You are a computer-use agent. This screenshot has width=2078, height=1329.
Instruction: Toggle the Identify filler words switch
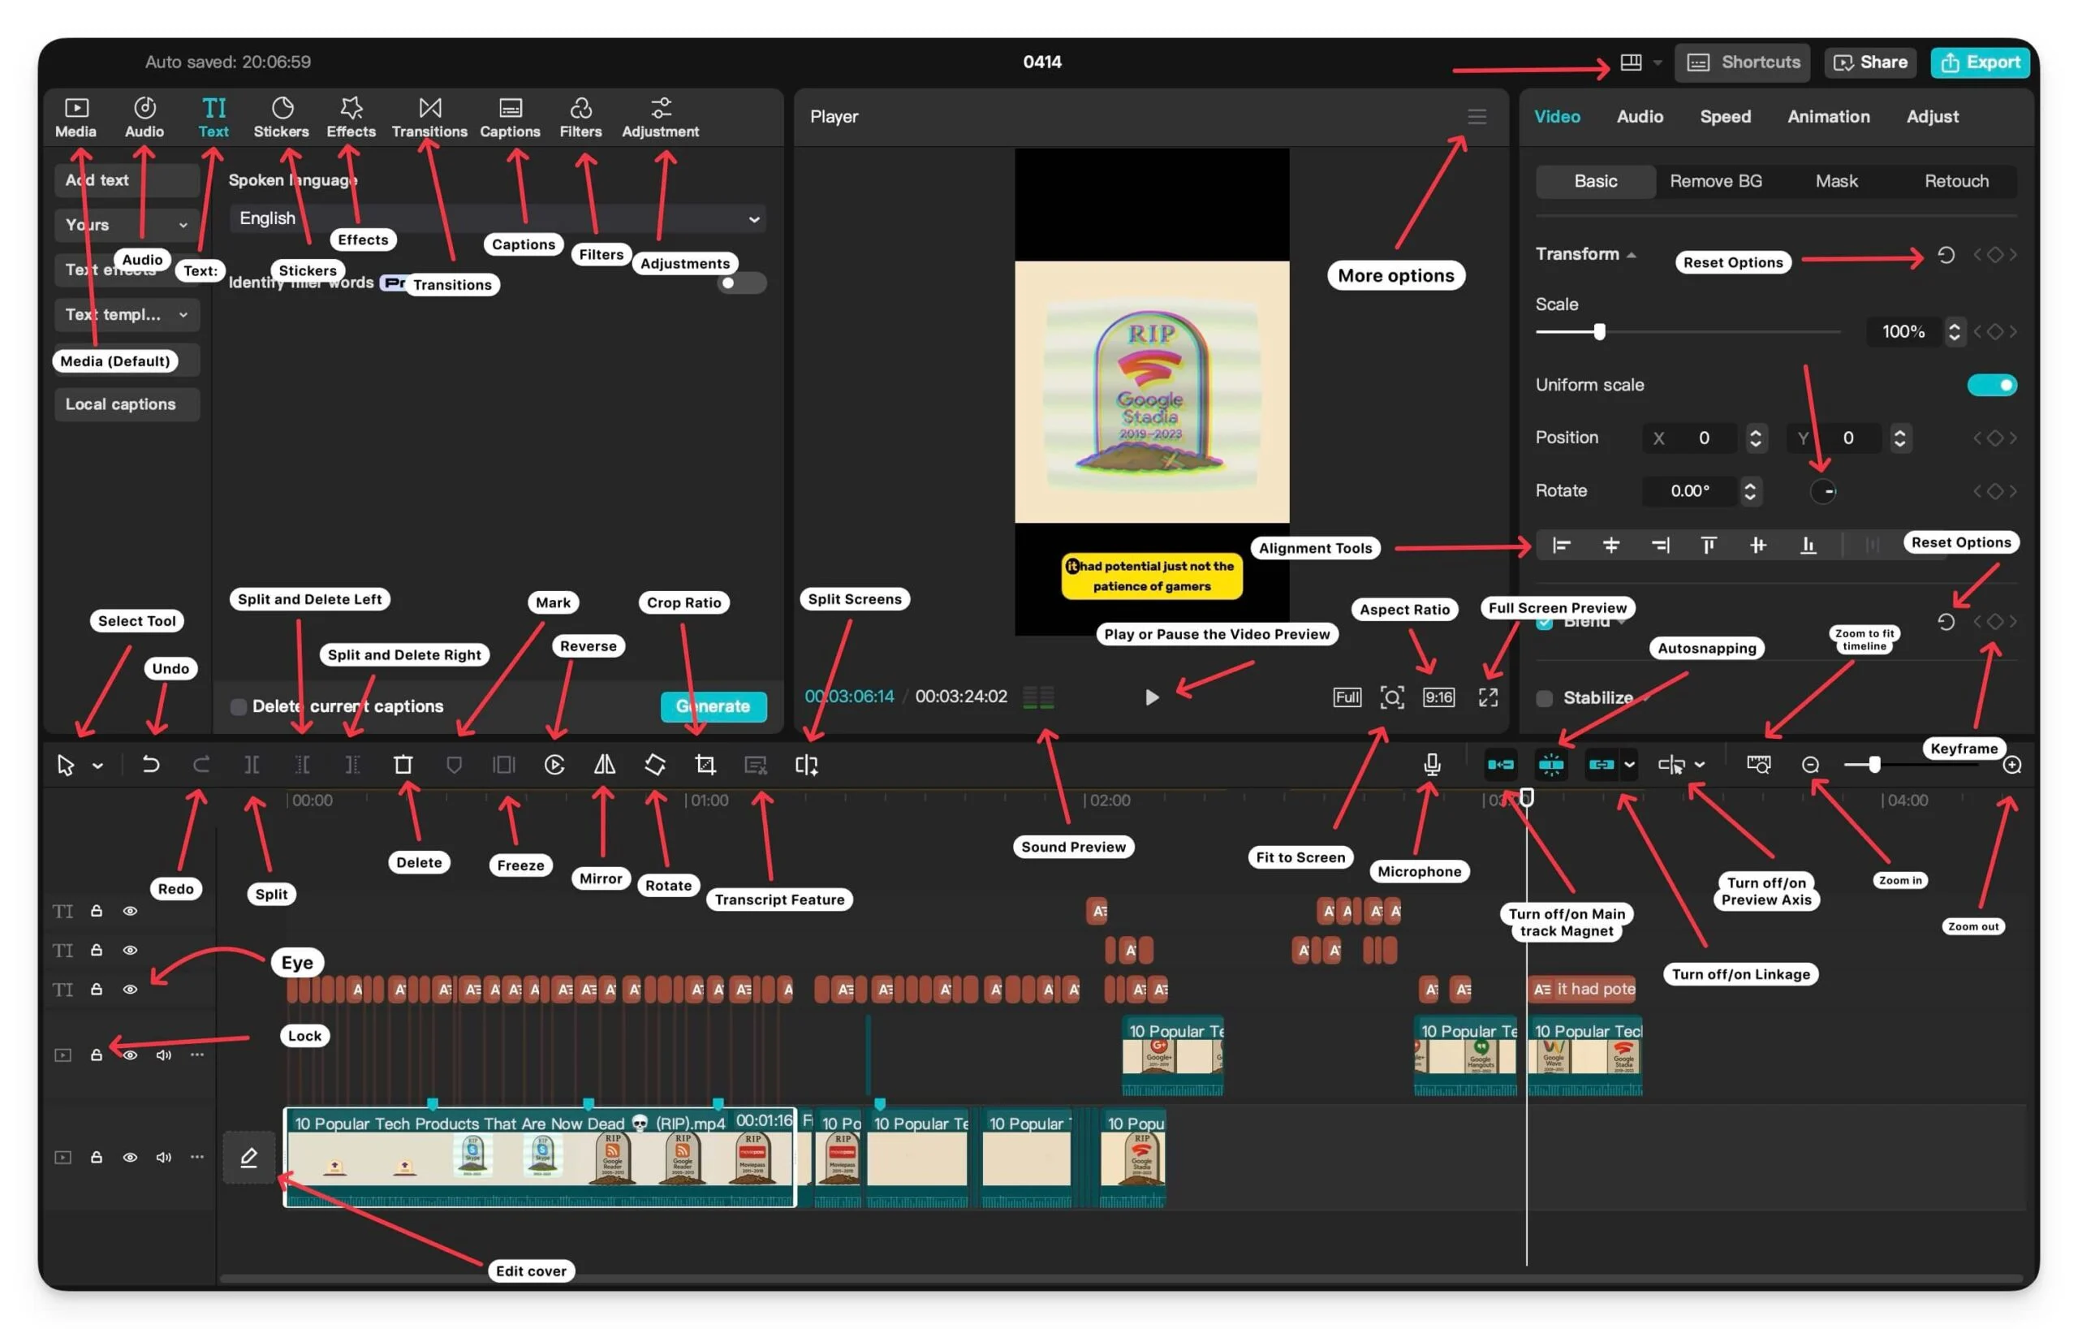[x=740, y=283]
